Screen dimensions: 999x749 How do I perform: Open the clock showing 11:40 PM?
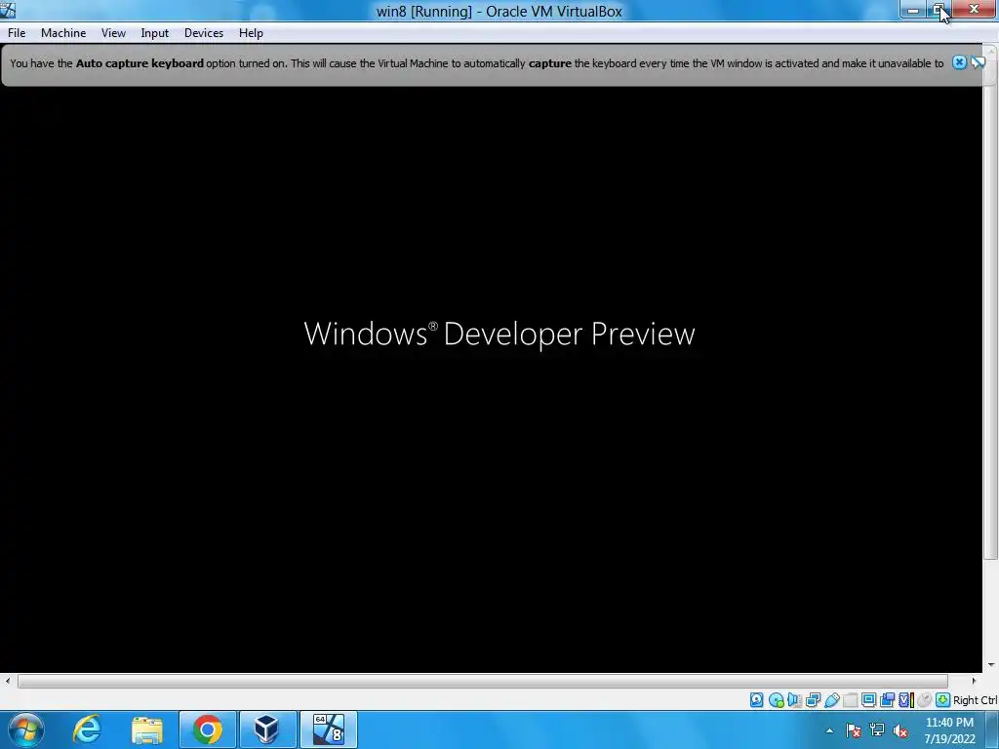pyautogui.click(x=949, y=730)
